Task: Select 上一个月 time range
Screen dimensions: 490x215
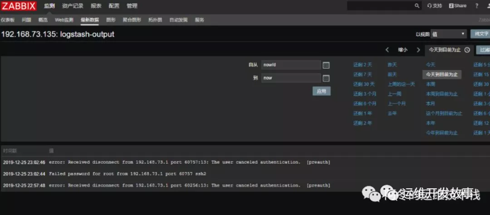Action: 397,104
